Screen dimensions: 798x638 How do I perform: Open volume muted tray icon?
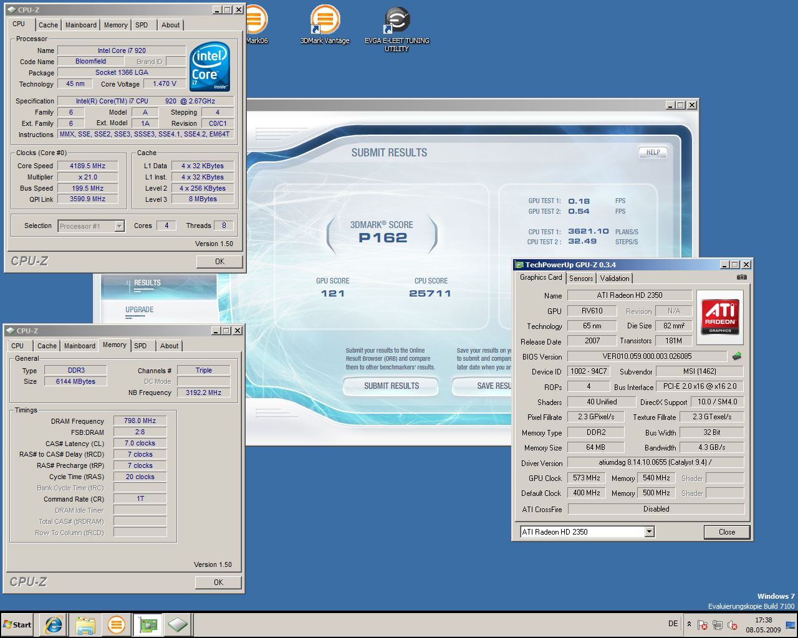point(733,625)
